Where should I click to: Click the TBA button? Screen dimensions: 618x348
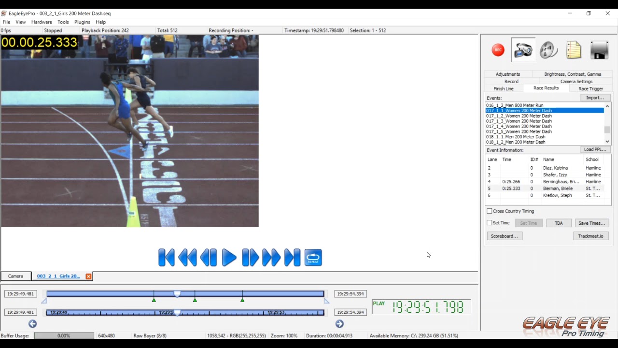(559, 223)
